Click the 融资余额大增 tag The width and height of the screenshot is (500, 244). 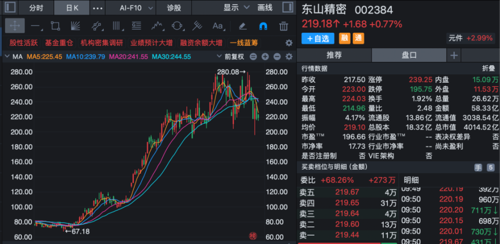(202, 43)
